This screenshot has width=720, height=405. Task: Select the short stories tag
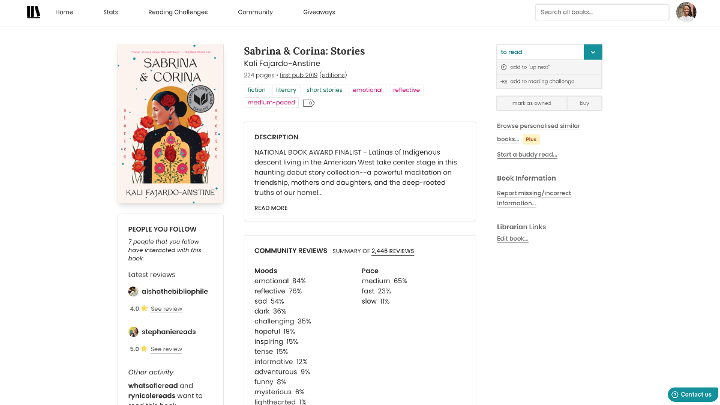point(325,90)
